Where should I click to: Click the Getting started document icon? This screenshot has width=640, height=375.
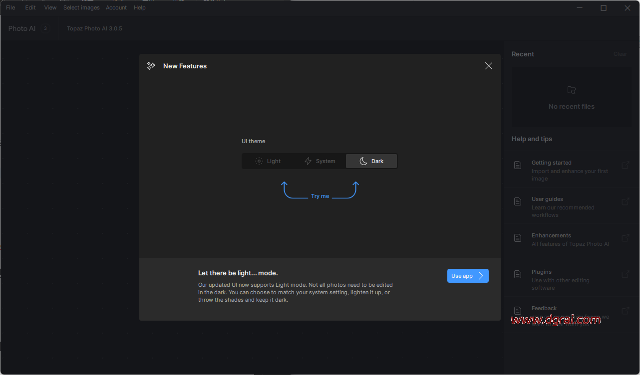point(518,165)
